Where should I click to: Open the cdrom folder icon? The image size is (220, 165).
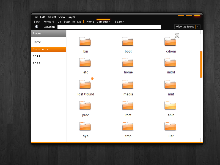170,42
